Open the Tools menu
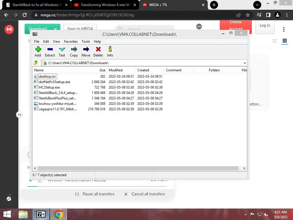Image resolution: width=293 pixels, height=220 pixels. [x=86, y=42]
